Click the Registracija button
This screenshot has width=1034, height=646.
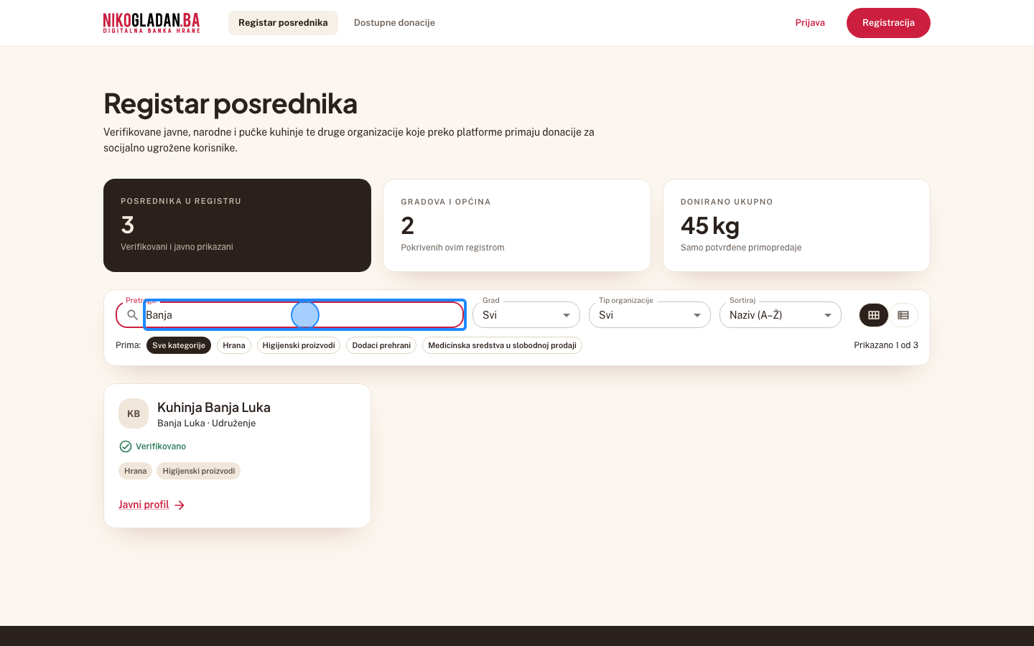pyautogui.click(x=888, y=23)
